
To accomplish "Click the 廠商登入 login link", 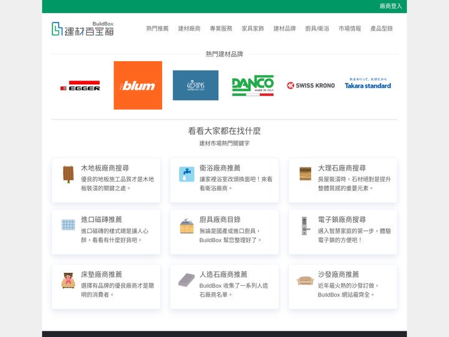I will point(391,6).
